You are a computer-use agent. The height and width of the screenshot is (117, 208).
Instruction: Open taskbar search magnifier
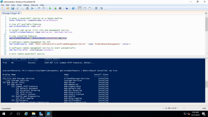click(11, 114)
